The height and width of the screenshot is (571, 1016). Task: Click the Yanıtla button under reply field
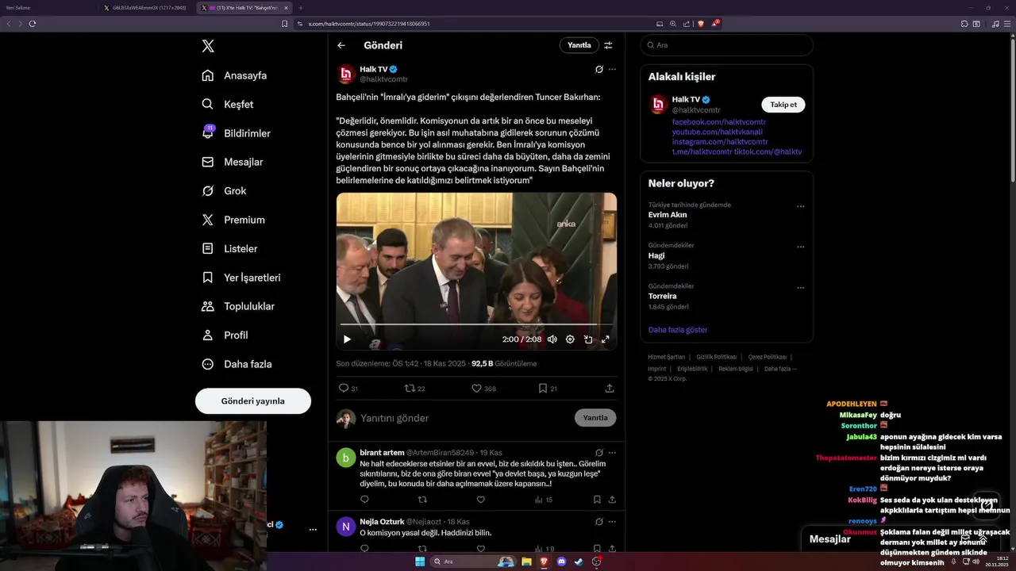click(x=595, y=418)
